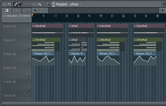Click the playback start marker at bar 1
Viewport: 166px width, 106px height.
tap(33, 15)
